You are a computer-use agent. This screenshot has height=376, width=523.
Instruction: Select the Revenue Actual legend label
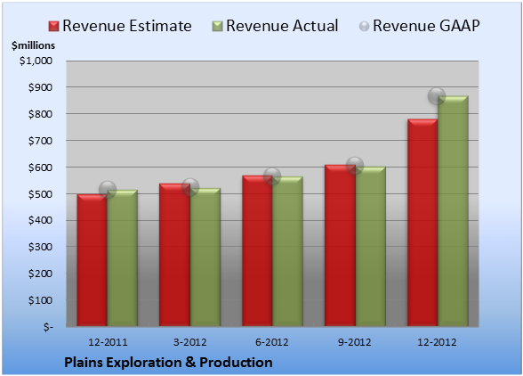point(282,26)
